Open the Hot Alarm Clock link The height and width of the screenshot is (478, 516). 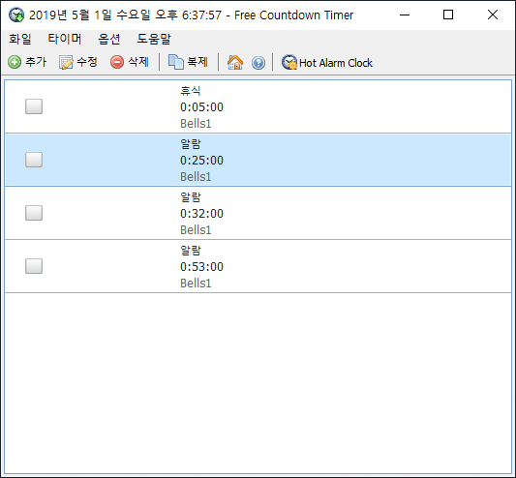point(327,62)
